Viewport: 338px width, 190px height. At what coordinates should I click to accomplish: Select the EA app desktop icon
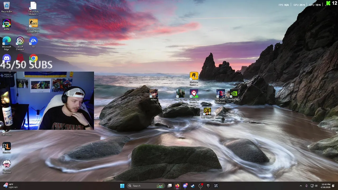pyautogui.click(x=33, y=42)
